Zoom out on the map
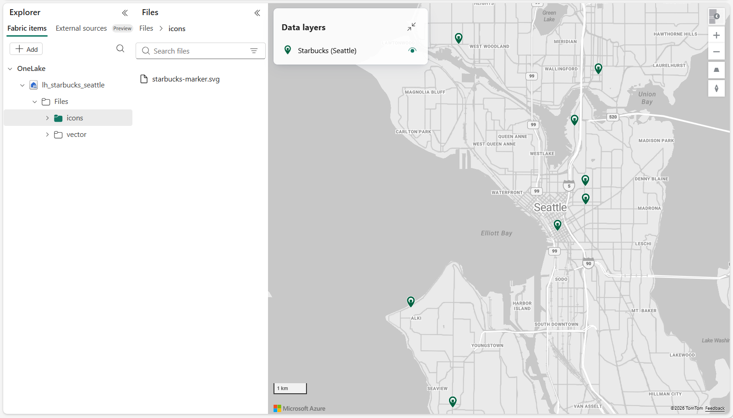This screenshot has height=418, width=733. click(x=717, y=52)
